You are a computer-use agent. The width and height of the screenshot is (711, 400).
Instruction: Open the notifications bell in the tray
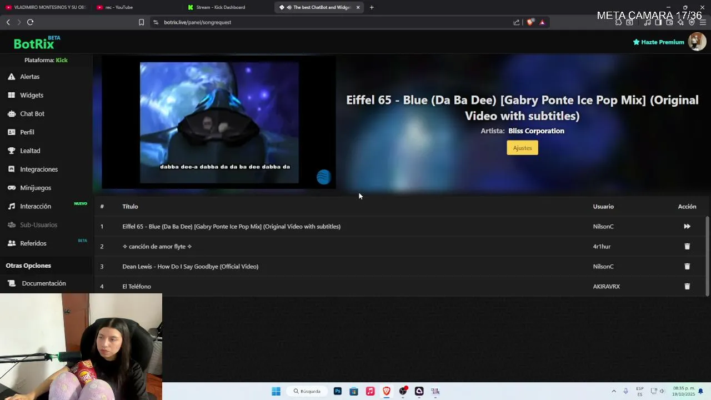point(701,391)
